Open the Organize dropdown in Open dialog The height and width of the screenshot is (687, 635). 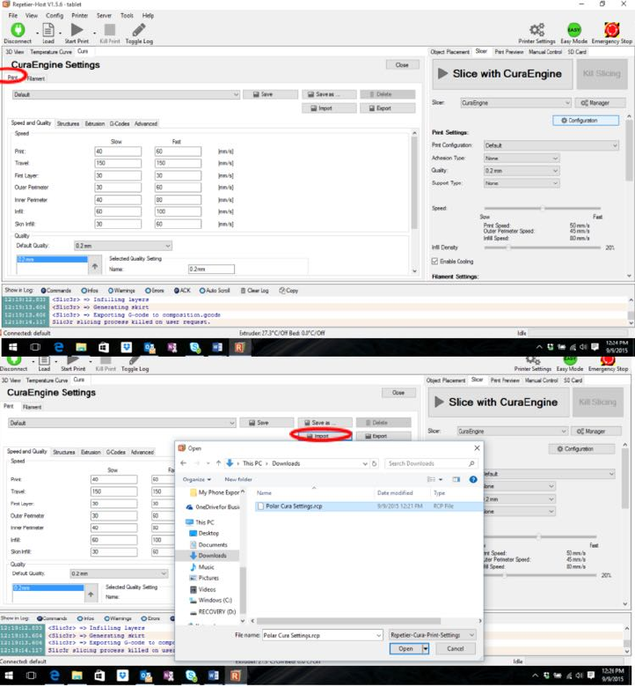[196, 479]
